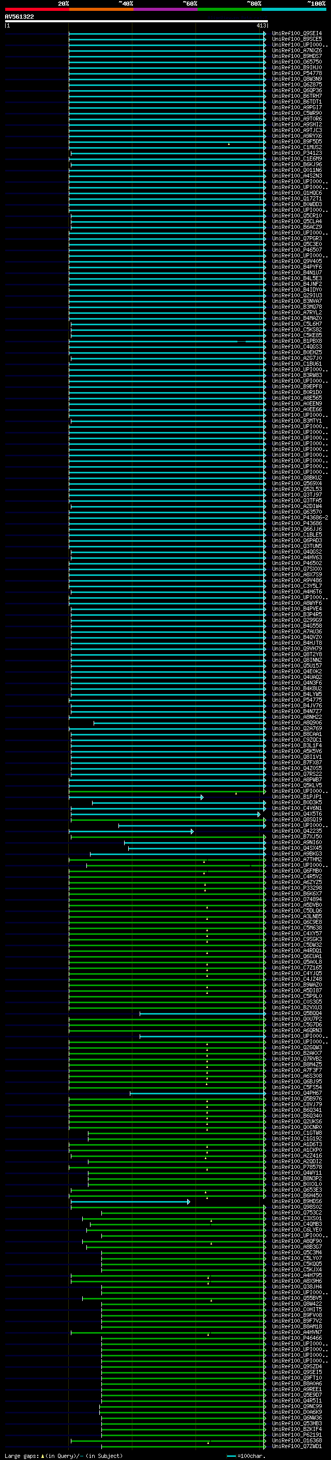Viewport: 331px width, 1460px height.
Task: Select hit label UniRef100_A8WYF6
Action: click(297, 603)
